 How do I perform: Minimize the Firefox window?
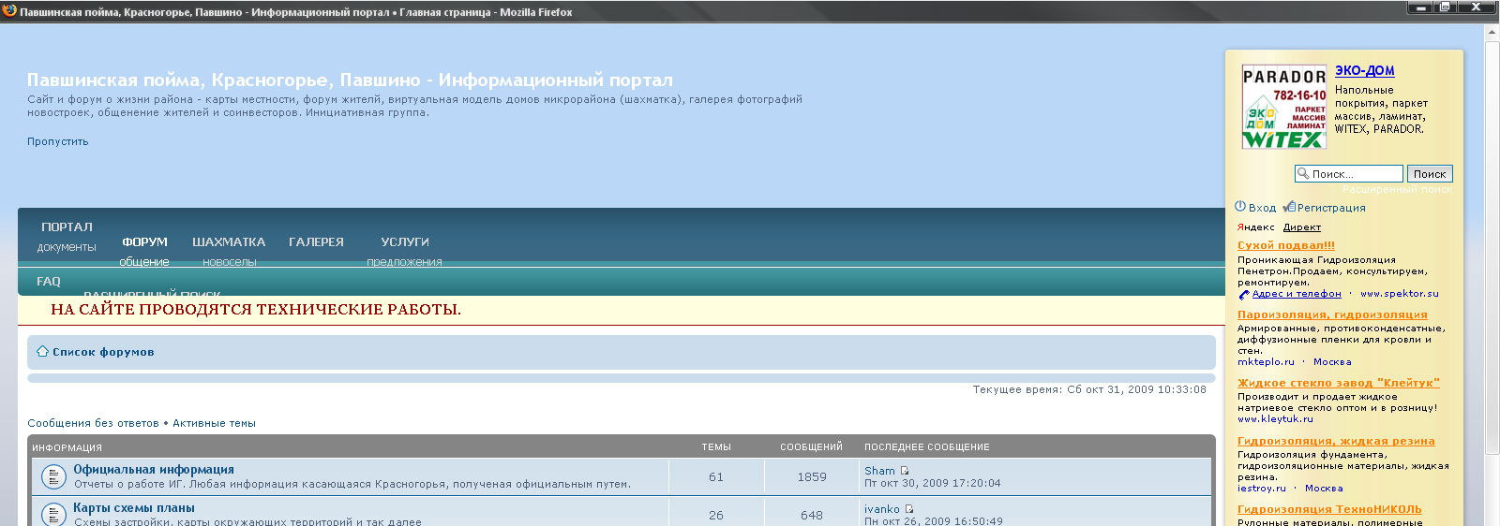pyautogui.click(x=1421, y=7)
